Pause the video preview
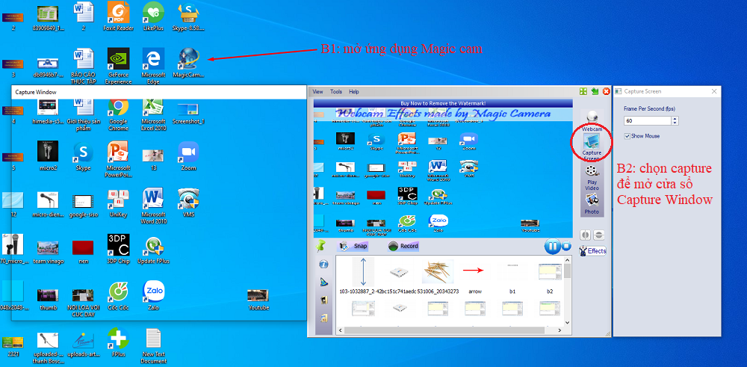Screen dimensions: 747x367 [552, 246]
